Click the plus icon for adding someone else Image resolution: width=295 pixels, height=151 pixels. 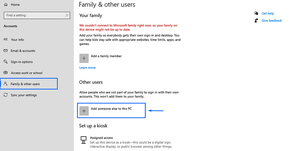84,111
